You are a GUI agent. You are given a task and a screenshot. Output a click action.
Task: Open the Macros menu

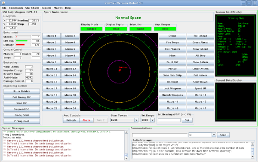pyautogui.click(x=58, y=8)
